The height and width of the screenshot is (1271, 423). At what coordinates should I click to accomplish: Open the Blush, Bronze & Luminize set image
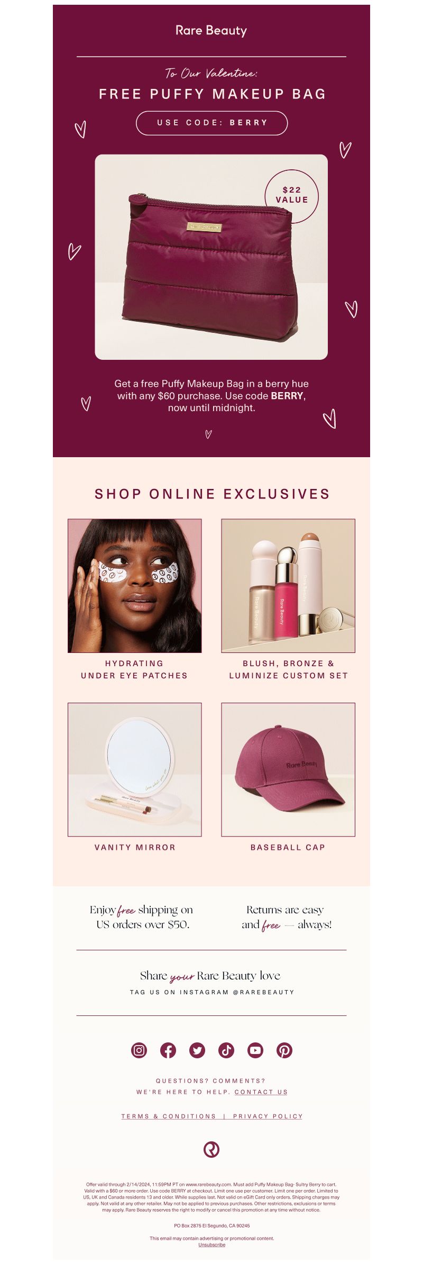click(288, 586)
